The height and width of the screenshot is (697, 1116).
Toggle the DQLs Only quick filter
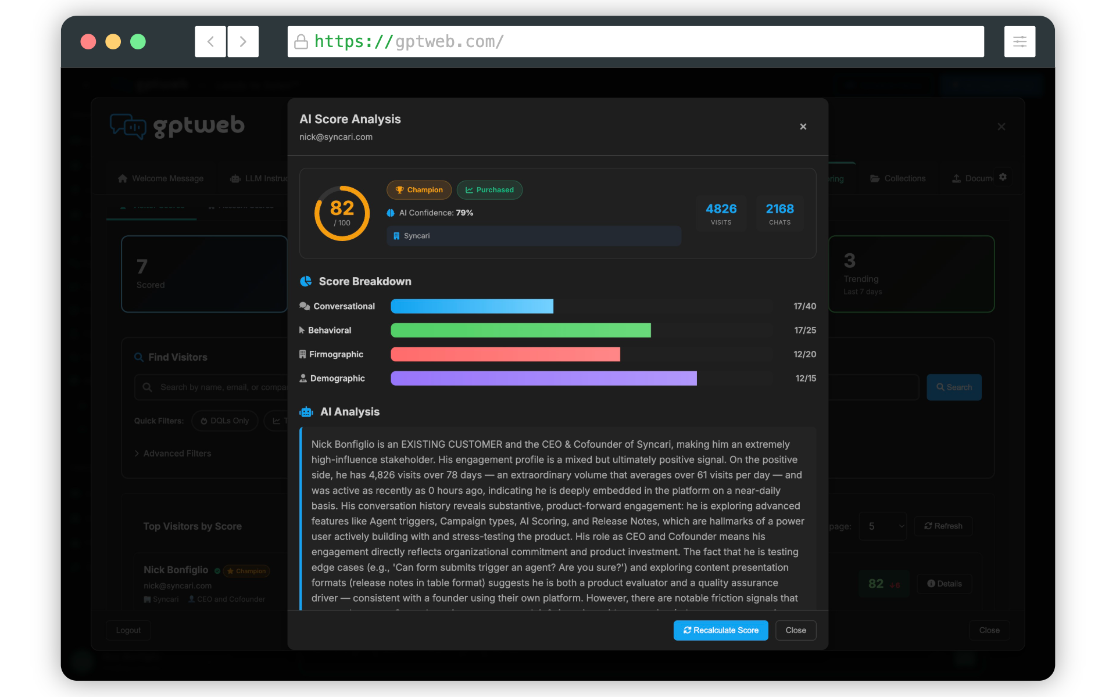pos(225,421)
